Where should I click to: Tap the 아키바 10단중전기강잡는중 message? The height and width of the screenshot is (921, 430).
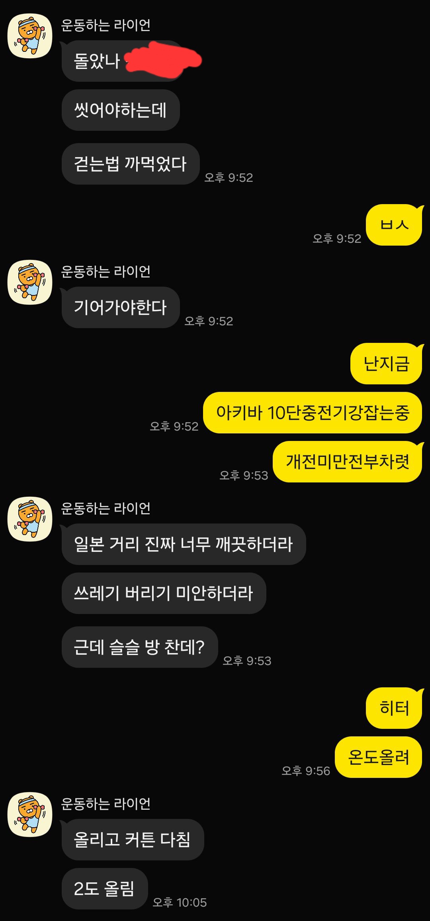click(313, 413)
